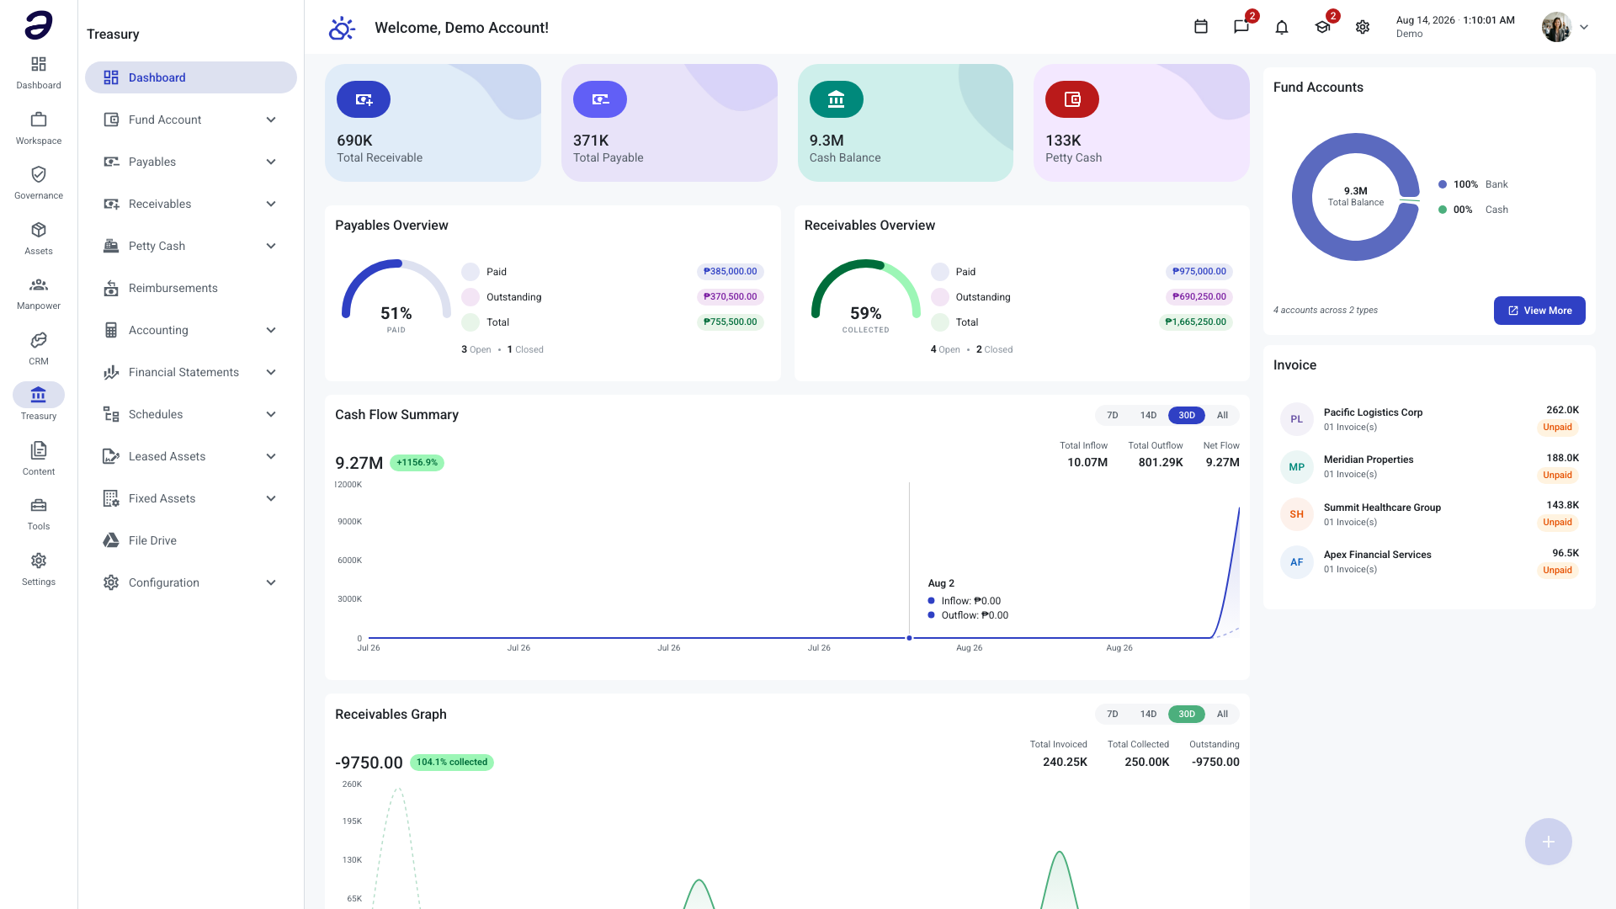Open Meridian Properties invoice row
This screenshot has width=1616, height=909.
pos(1429,466)
